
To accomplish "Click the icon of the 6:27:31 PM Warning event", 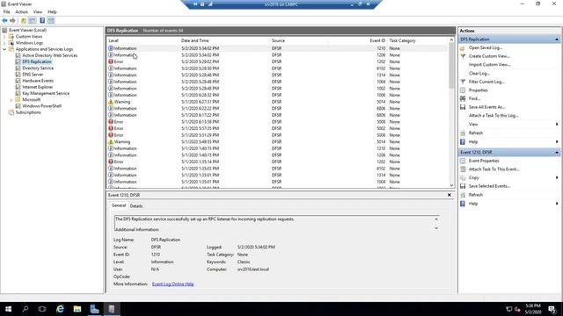I will point(111,102).
